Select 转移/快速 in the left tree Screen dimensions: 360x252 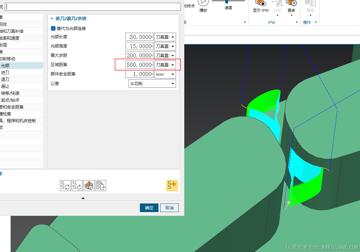10,93
